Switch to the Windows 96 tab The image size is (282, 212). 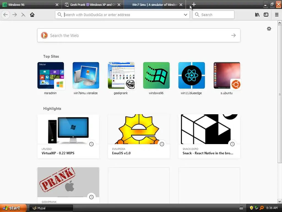click(31, 5)
